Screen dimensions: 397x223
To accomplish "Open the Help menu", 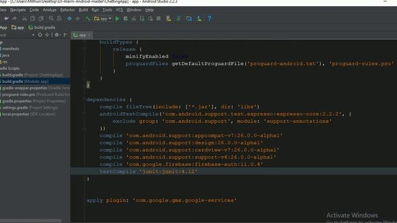I will click(x=149, y=10).
